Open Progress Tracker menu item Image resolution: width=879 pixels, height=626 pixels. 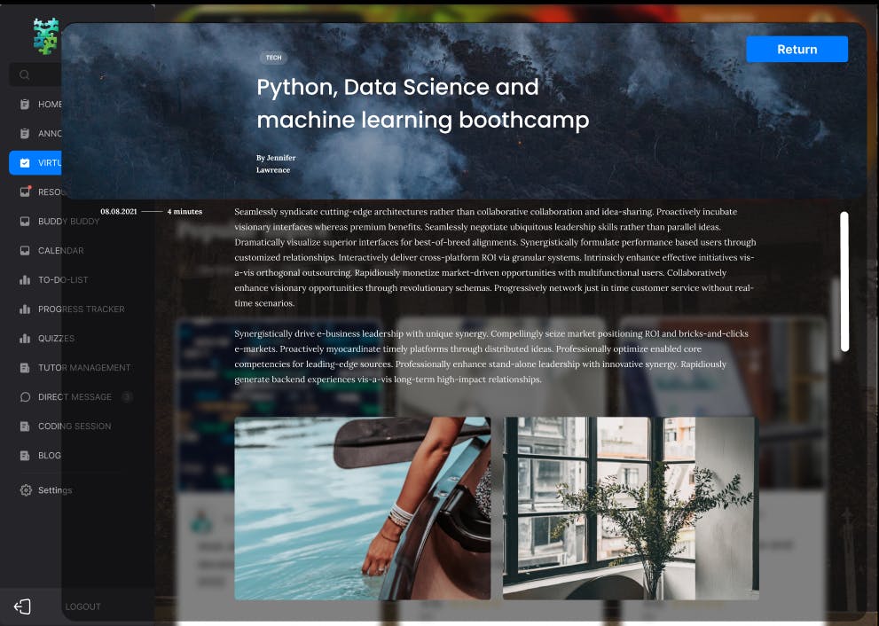point(82,309)
